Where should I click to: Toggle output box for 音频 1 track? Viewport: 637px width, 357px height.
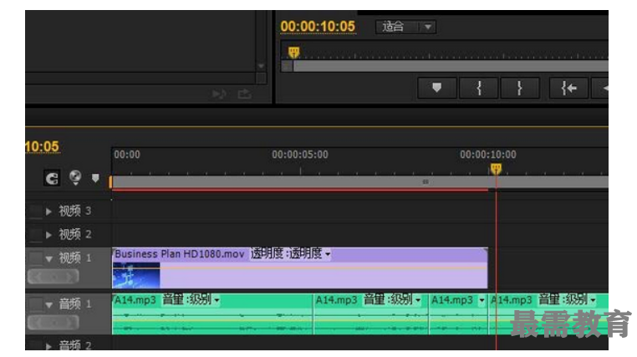[35, 303]
